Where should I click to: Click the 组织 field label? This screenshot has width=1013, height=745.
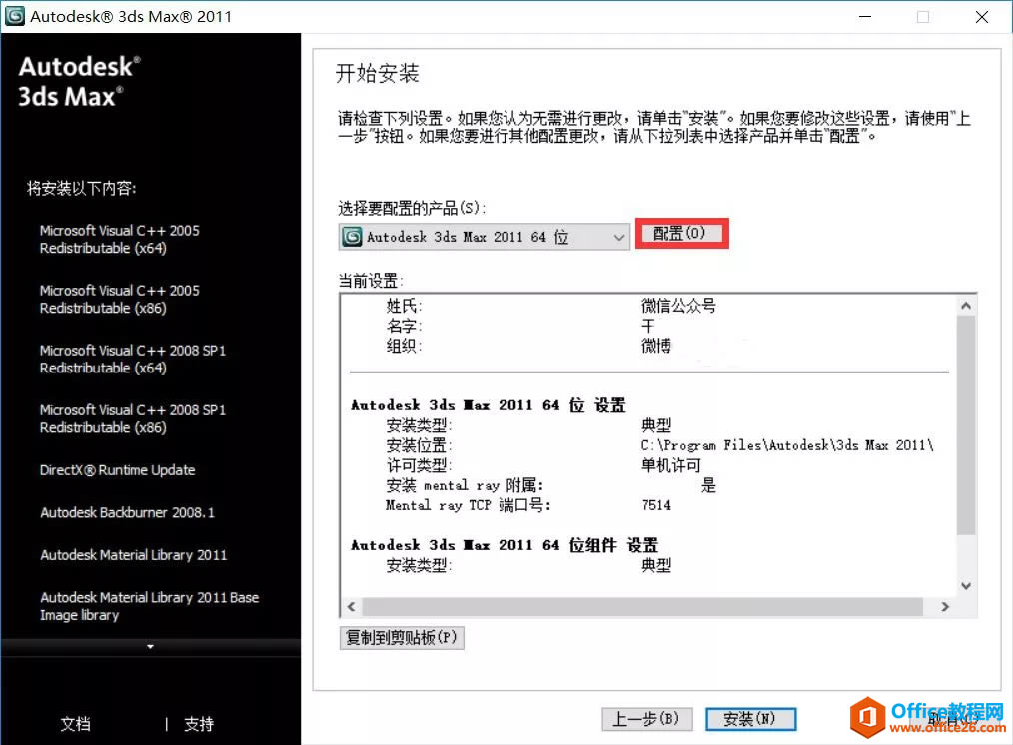coord(404,346)
